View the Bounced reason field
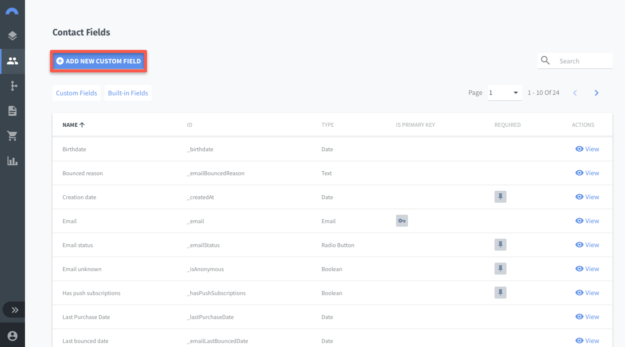625x347 pixels. [x=587, y=173]
